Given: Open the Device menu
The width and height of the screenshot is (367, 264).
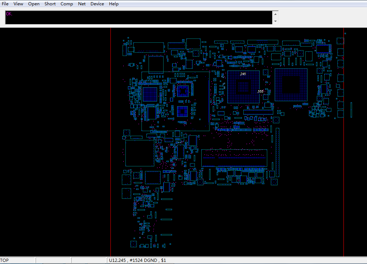Looking at the screenshot, I should coord(97,4).
